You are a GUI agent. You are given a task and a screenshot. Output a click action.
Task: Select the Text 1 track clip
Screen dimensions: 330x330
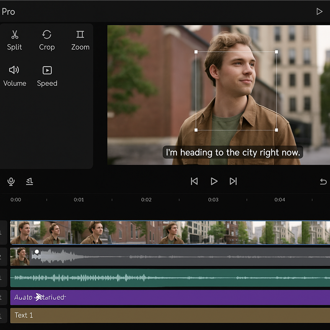(170, 315)
